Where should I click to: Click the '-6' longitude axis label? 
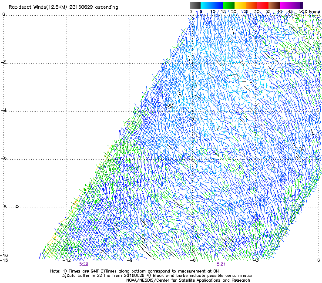[193, 260]
